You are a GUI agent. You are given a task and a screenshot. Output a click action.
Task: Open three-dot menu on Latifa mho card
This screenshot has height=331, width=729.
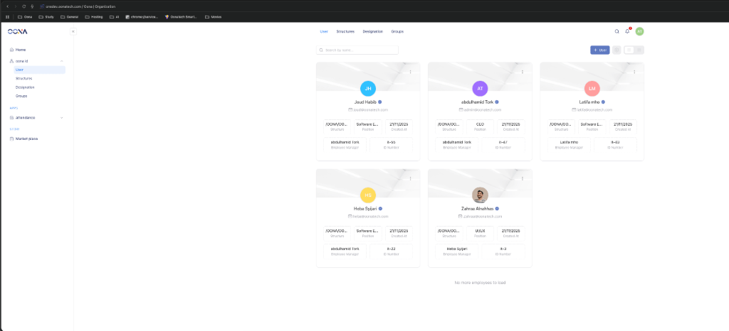(x=635, y=72)
